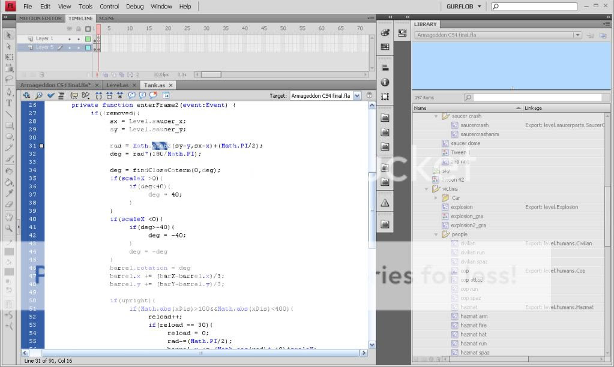The image size is (614, 367).
Task: Switch to the Level.as tab
Action: click(x=117, y=85)
